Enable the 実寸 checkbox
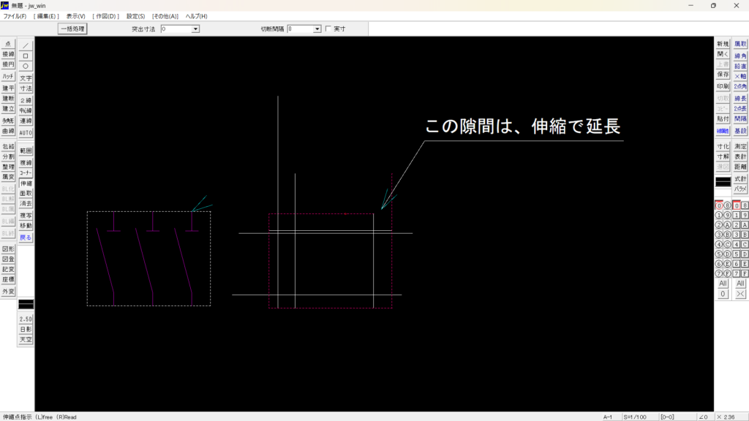The height and width of the screenshot is (421, 749). coord(328,29)
